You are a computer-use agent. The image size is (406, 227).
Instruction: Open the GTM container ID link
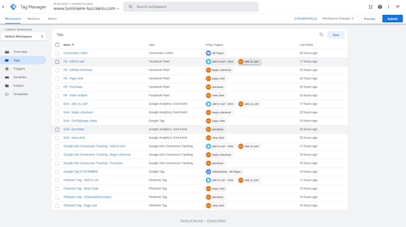pos(306,19)
